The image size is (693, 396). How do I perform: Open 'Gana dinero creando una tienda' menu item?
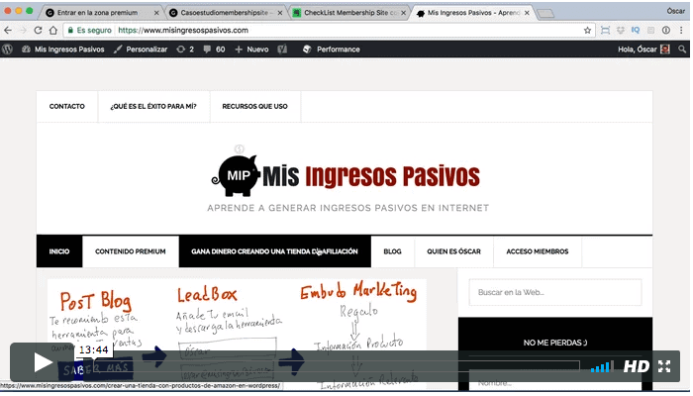coord(274,251)
